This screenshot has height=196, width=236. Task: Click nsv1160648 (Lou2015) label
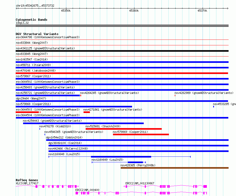(x=64, y=154)
